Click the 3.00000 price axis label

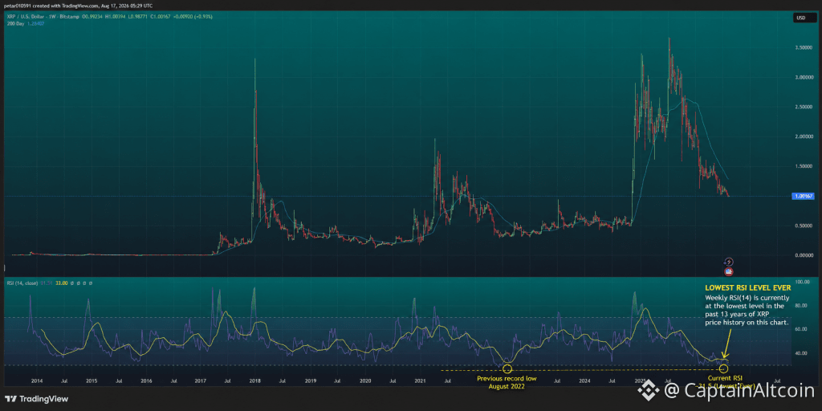(803, 77)
